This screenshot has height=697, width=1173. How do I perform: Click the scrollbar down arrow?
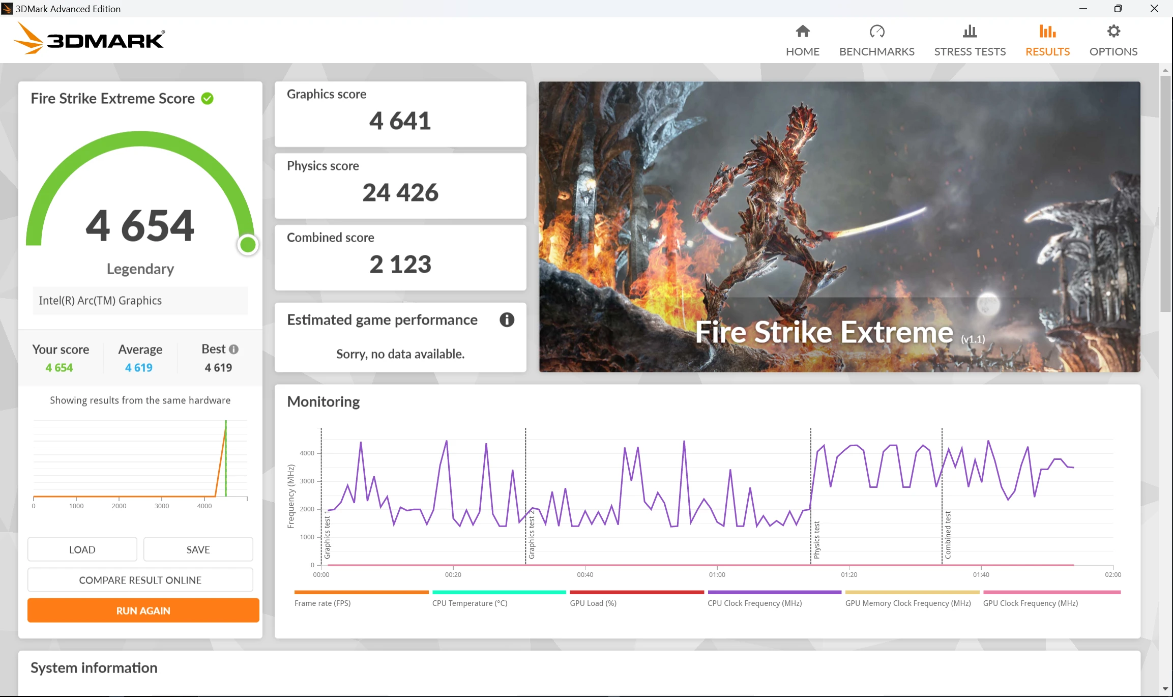pos(1165,689)
